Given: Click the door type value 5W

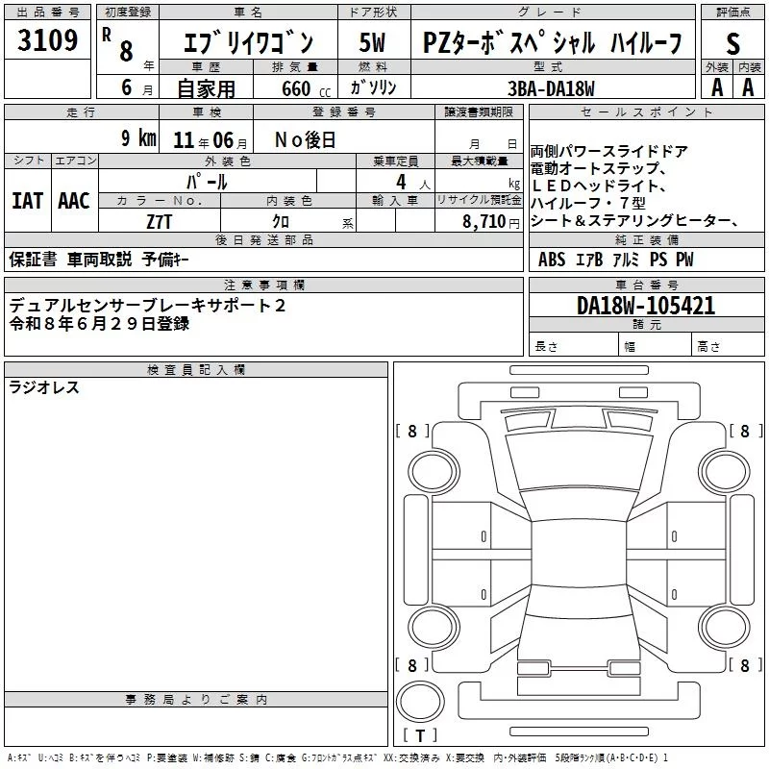Looking at the screenshot, I should coord(372,42).
